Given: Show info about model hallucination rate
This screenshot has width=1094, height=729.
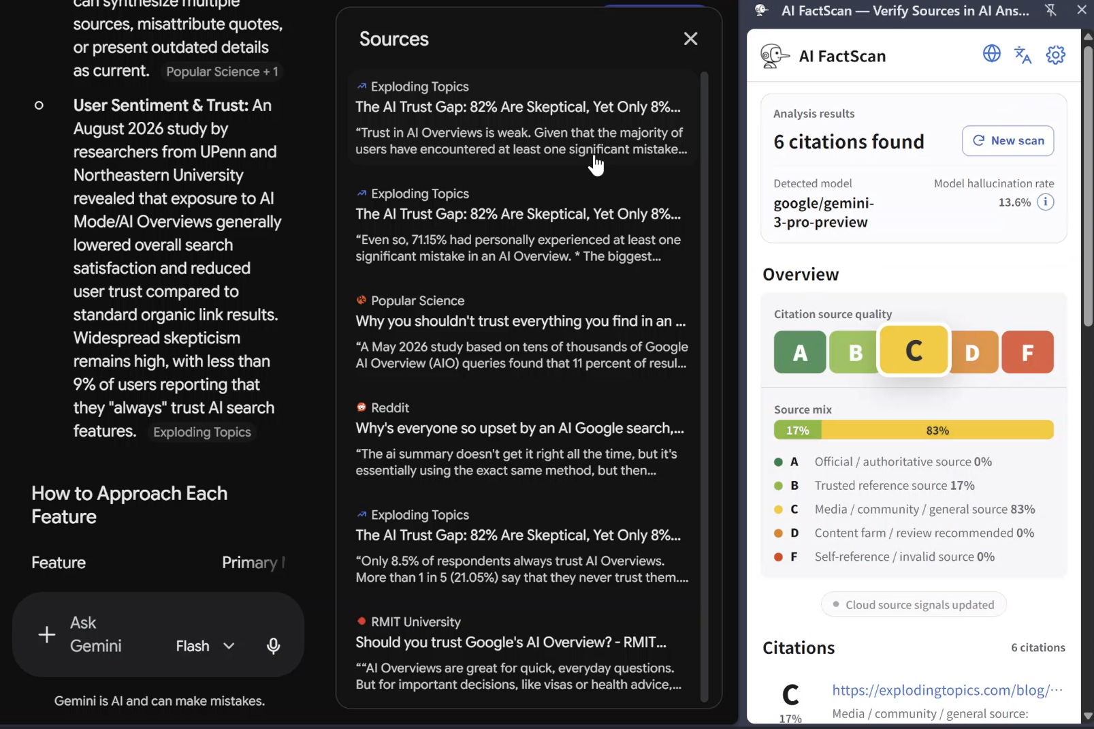Looking at the screenshot, I should tap(1046, 202).
